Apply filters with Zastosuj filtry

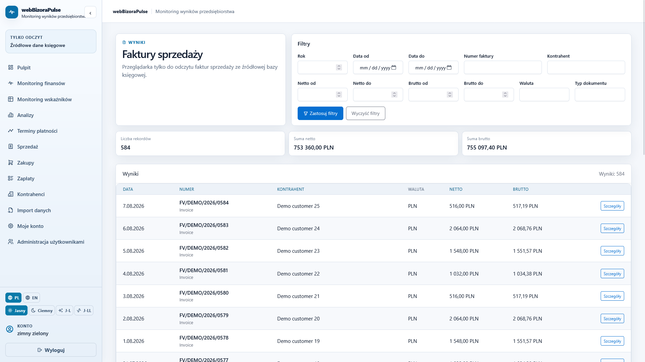click(320, 113)
